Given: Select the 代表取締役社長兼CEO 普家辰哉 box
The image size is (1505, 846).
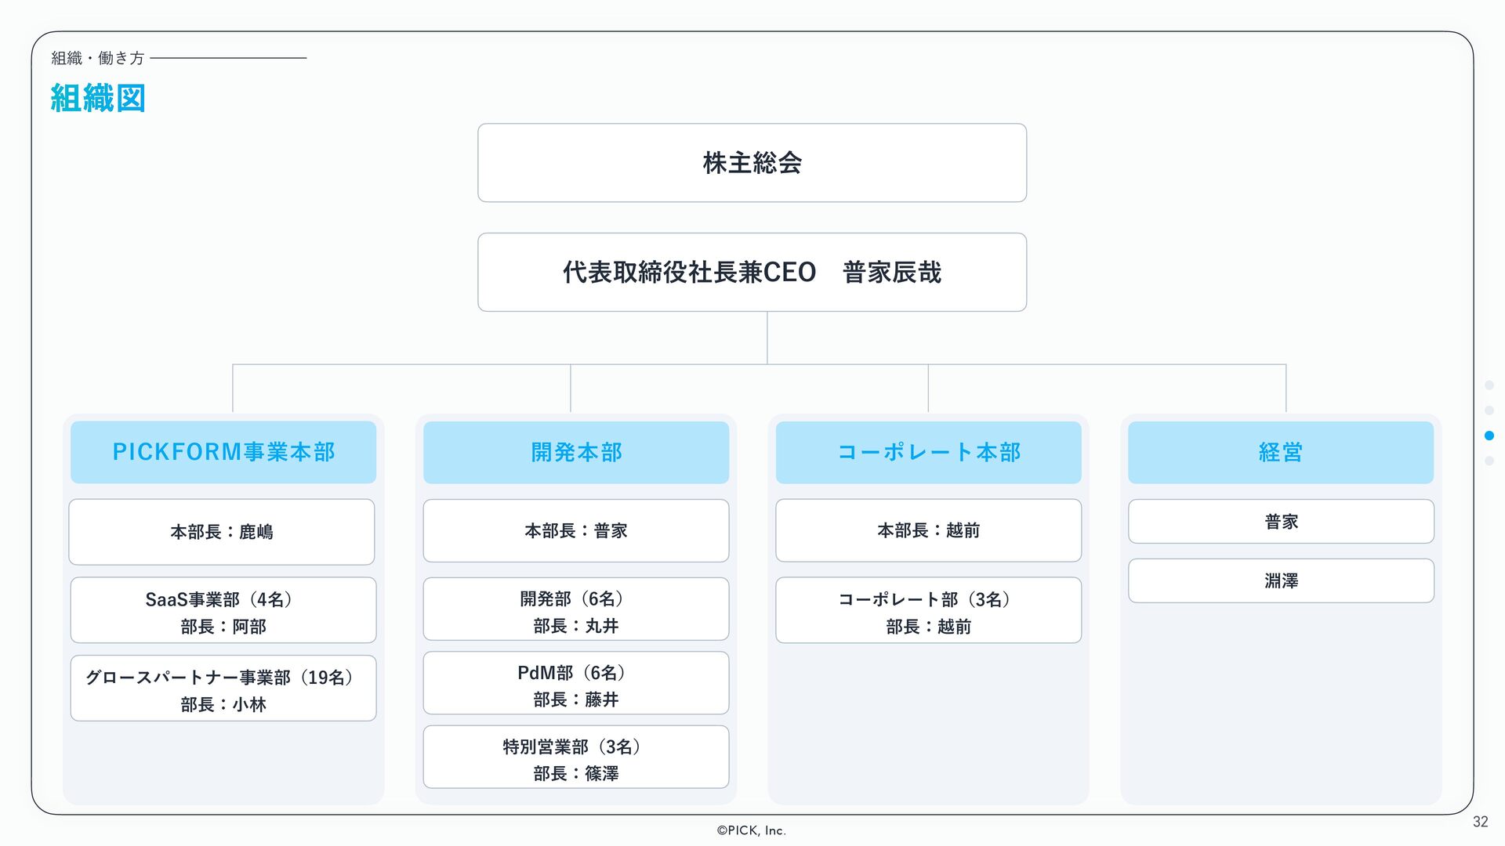Looking at the screenshot, I should (x=752, y=273).
